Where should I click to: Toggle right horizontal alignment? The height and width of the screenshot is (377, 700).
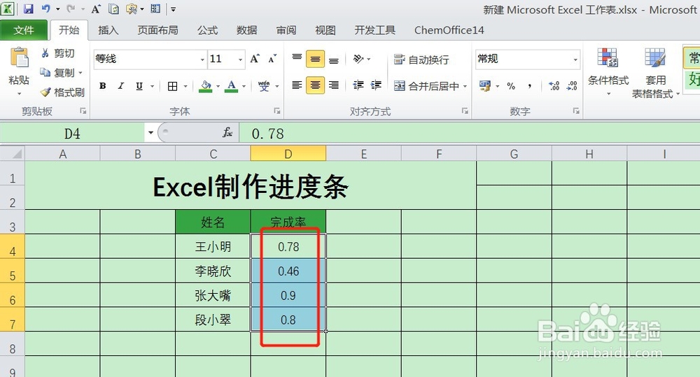[x=333, y=85]
